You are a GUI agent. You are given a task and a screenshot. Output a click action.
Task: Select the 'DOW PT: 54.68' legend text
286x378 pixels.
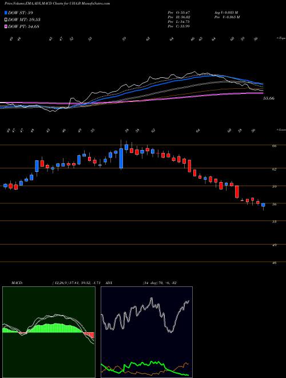(23, 26)
